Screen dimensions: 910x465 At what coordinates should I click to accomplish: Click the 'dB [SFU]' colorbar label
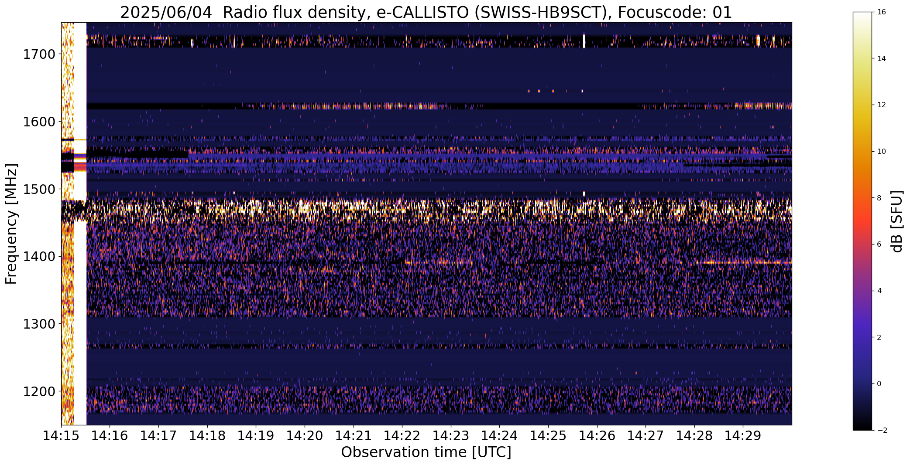click(897, 221)
